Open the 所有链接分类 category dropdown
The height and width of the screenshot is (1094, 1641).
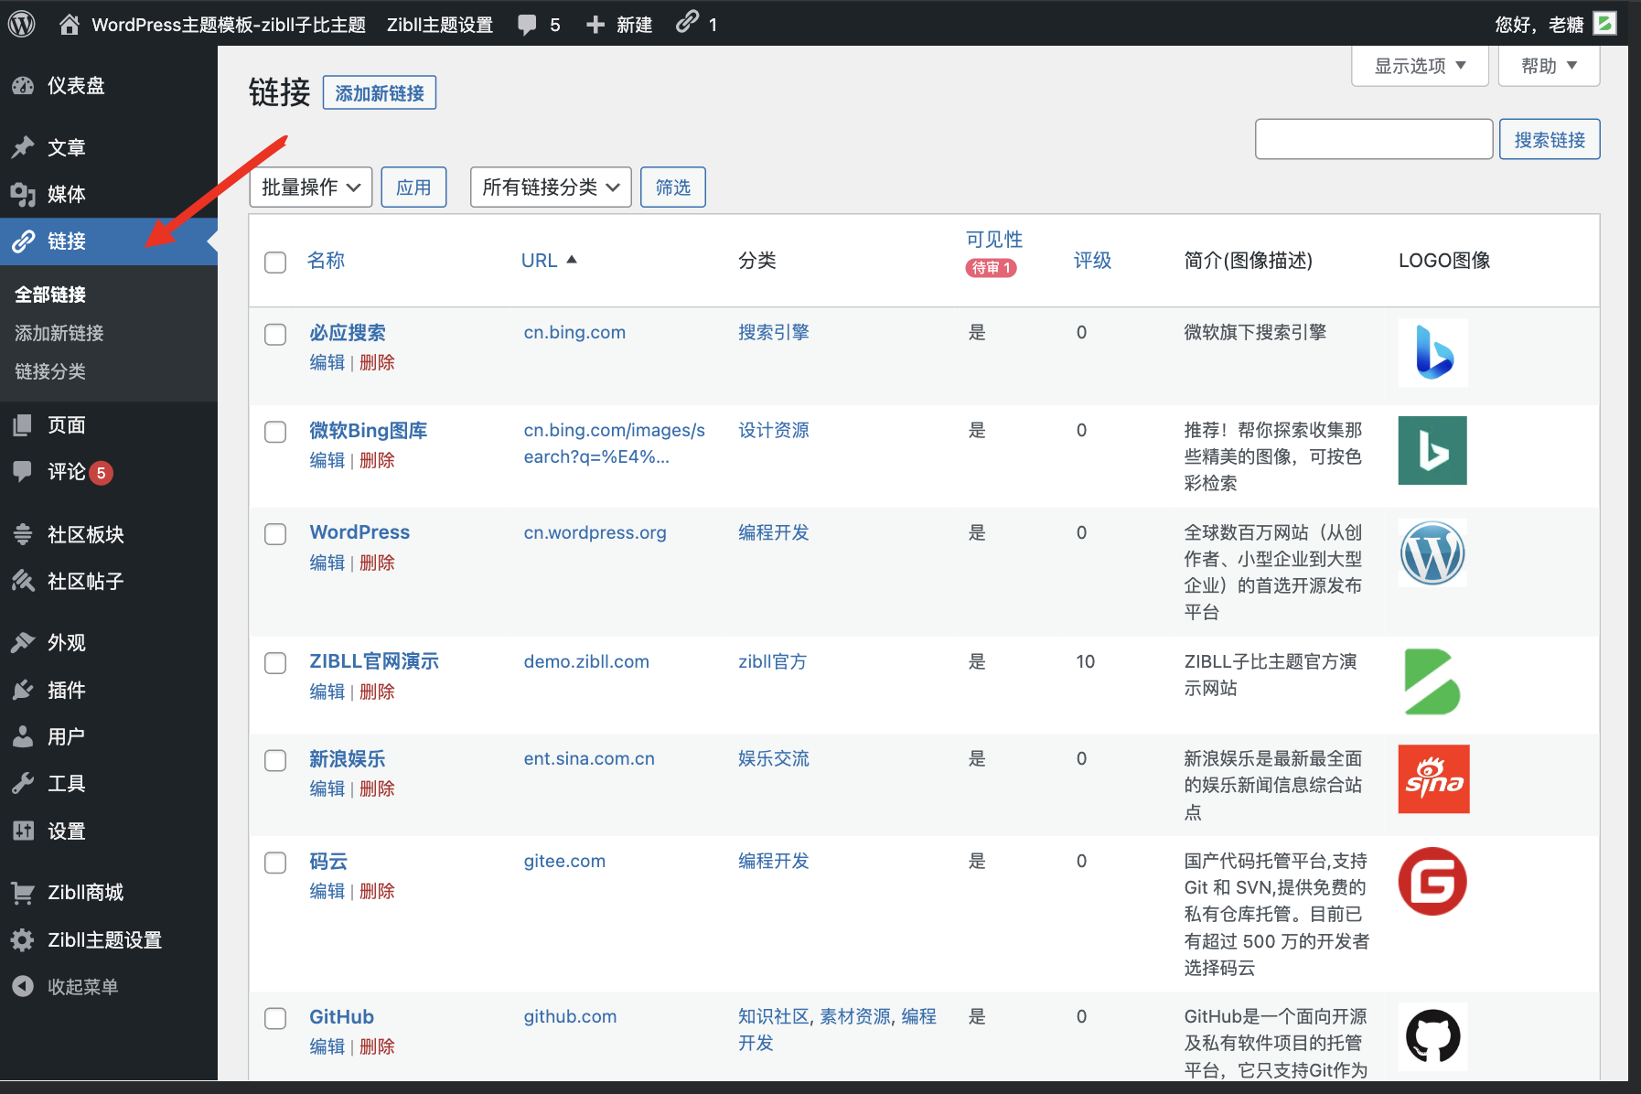click(551, 188)
